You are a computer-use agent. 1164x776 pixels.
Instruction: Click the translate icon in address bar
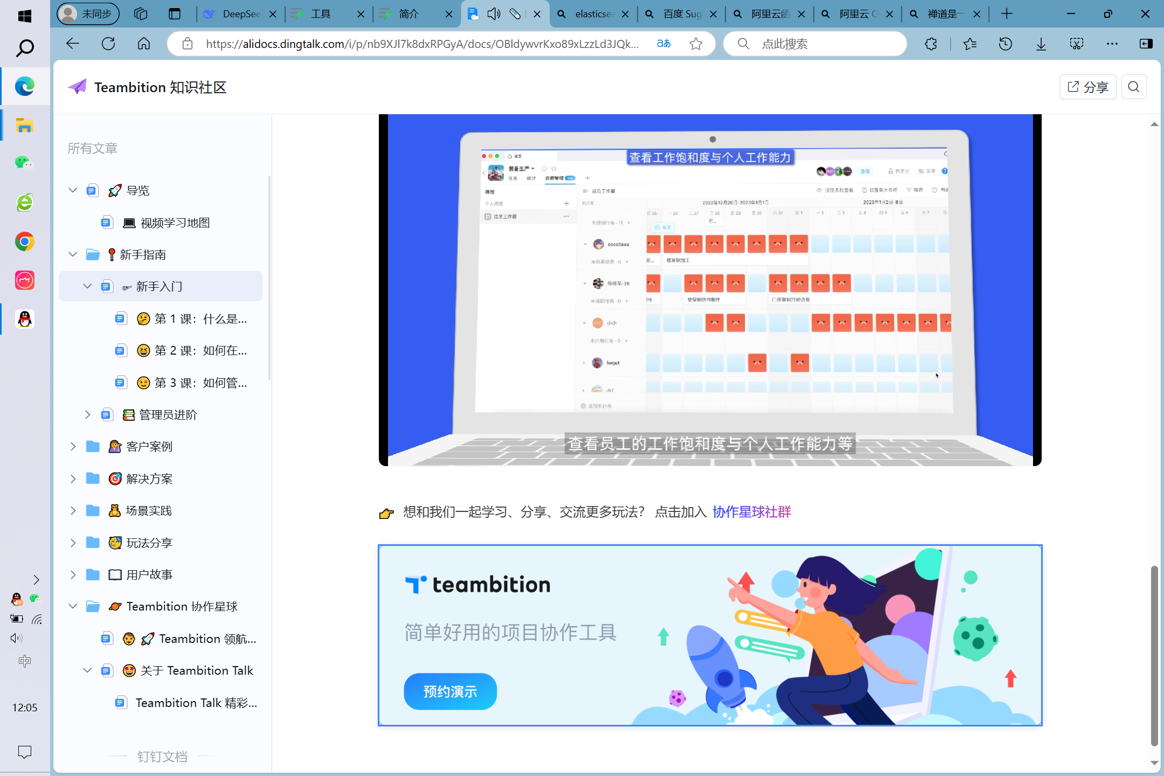click(x=663, y=44)
